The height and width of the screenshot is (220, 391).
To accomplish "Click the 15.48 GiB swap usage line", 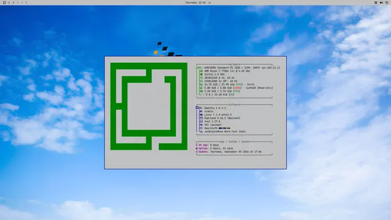I will click(220, 95).
